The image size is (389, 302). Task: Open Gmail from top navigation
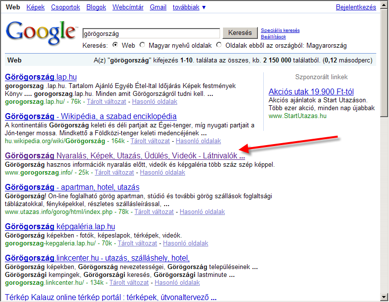[158, 7]
